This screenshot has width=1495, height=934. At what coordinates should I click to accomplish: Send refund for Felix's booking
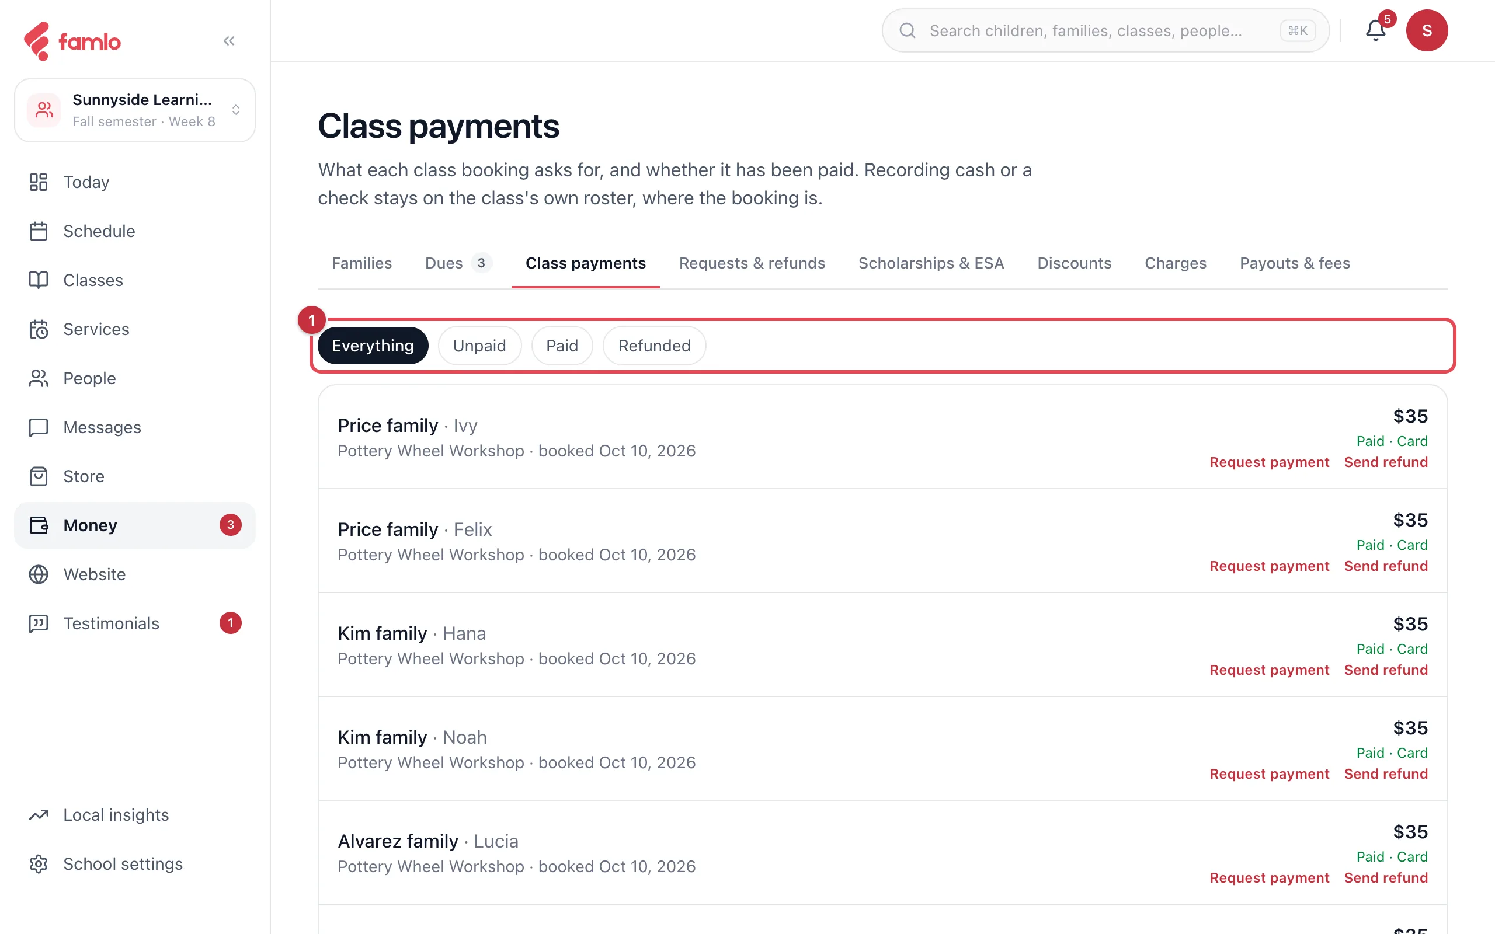pos(1386,566)
